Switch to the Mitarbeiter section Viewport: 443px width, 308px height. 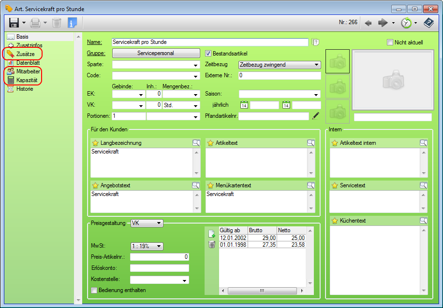pos(28,71)
